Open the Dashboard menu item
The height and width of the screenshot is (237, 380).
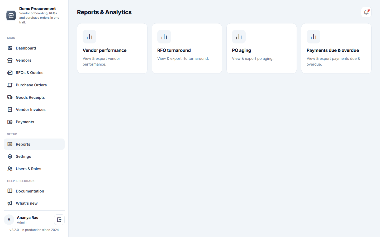pos(34,48)
